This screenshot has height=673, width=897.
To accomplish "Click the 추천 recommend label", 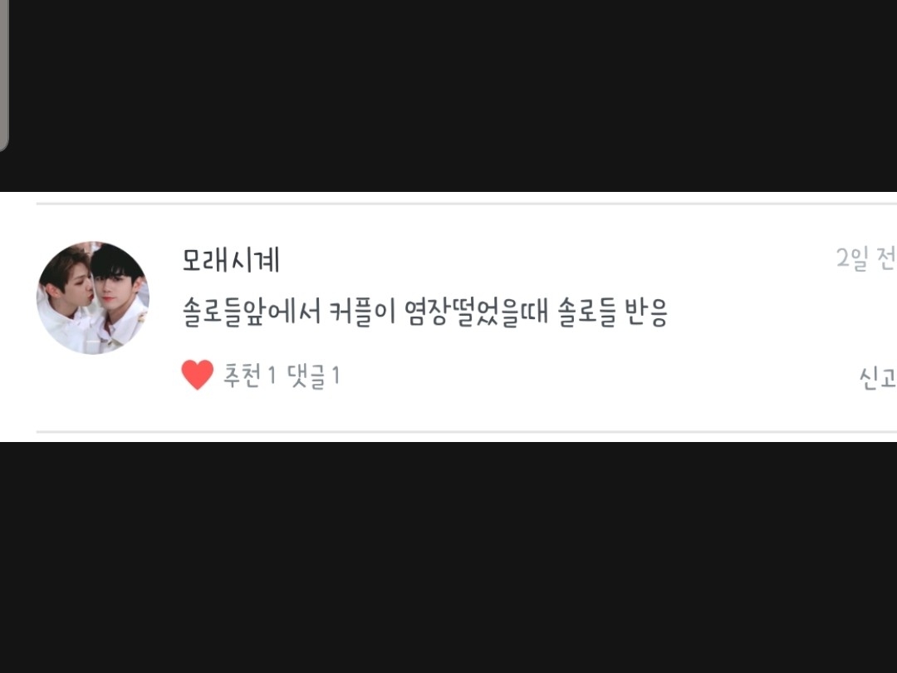I will [x=242, y=376].
